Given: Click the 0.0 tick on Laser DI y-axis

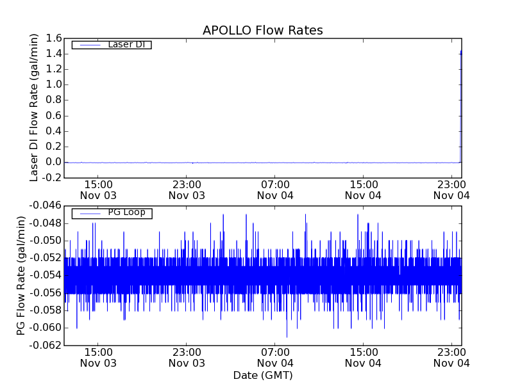Looking at the screenshot, I should [53, 162].
